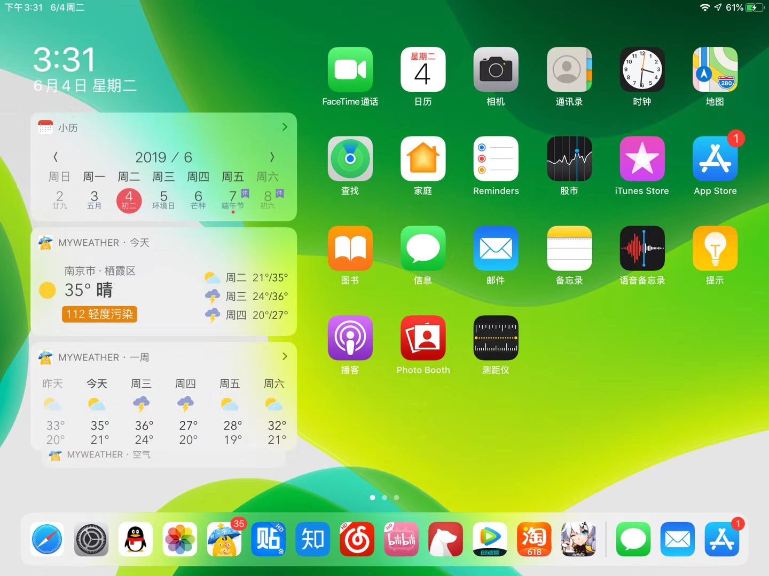Expand the MYWEATHER 一周 widget
This screenshot has width=769, height=576.
(285, 356)
